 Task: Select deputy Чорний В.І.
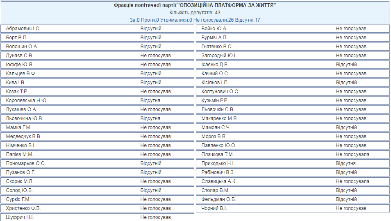[214, 208]
